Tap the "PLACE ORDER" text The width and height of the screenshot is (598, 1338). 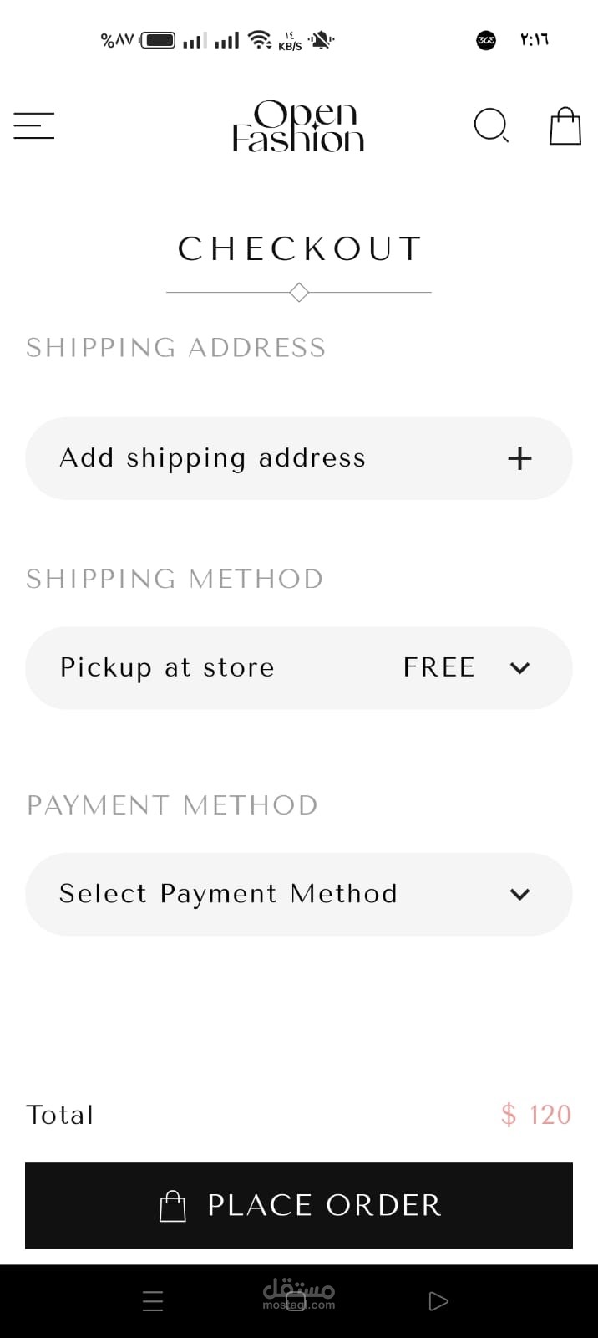tap(324, 1205)
